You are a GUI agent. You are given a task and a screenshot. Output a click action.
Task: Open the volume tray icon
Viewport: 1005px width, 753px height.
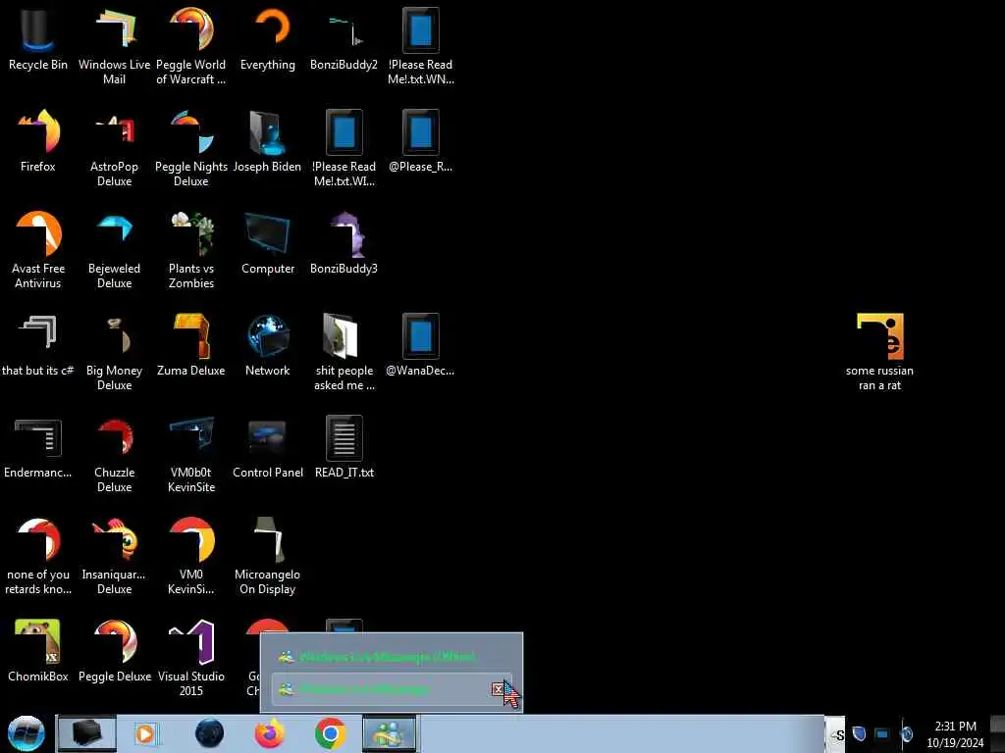(x=906, y=733)
